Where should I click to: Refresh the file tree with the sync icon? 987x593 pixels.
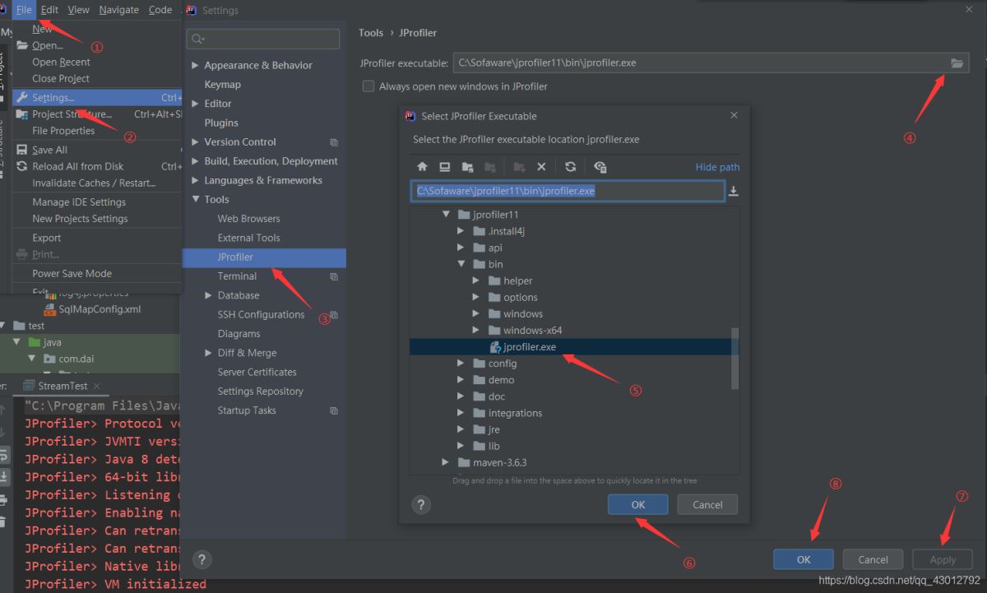pos(570,167)
